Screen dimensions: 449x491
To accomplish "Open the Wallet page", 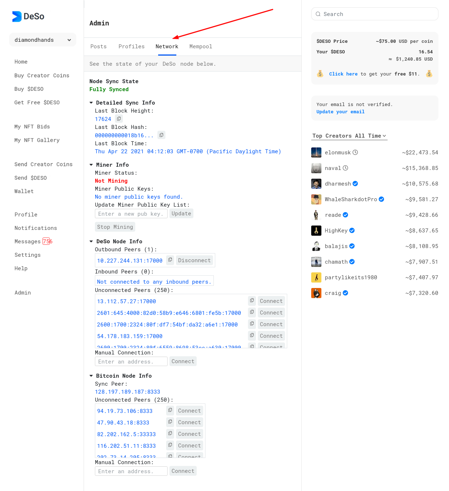I will (24, 191).
